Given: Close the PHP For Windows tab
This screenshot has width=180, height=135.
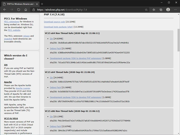Looking at the screenshot, I should click(37, 4).
